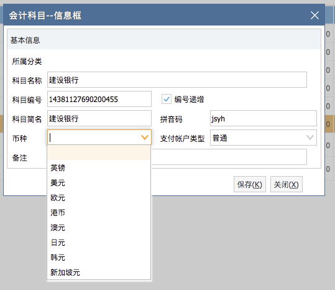
Task: Choose 欧元 in the currency dropdown
Action: [x=99, y=198]
